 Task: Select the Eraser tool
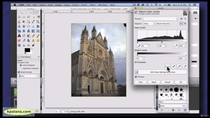pyautogui.click(x=19, y=40)
